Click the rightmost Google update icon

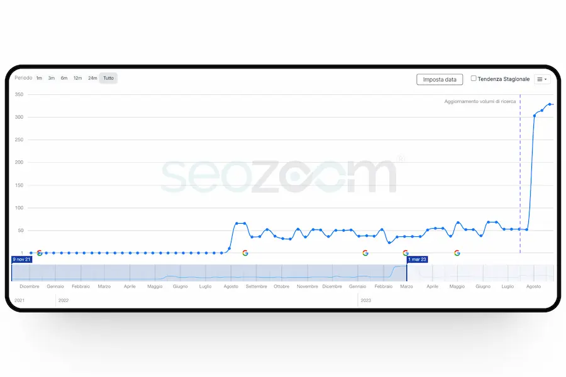coord(457,253)
